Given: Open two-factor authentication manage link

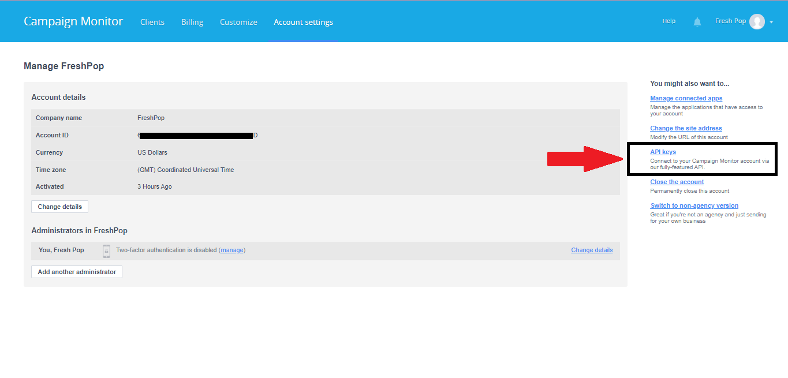Looking at the screenshot, I should pos(232,250).
